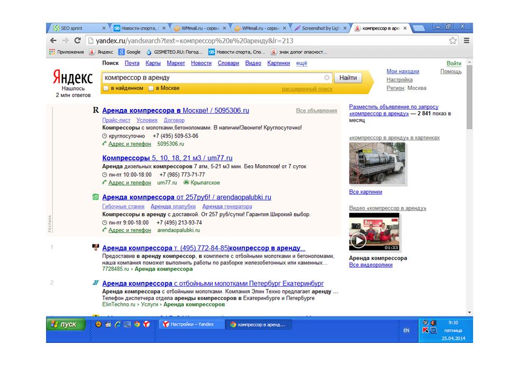Viewport: 508px width, 381px height.
Task: Open the Все картинки link
Action: pyautogui.click(x=366, y=192)
